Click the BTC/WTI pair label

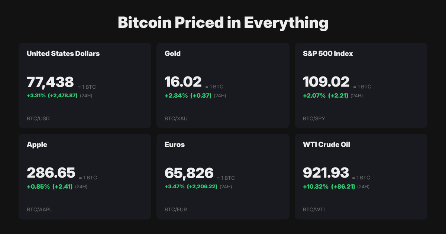point(314,209)
